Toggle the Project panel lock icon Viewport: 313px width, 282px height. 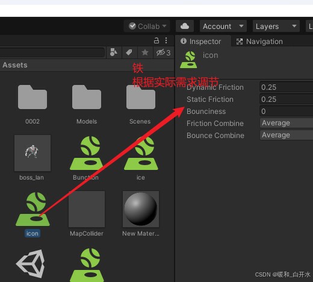(x=156, y=40)
